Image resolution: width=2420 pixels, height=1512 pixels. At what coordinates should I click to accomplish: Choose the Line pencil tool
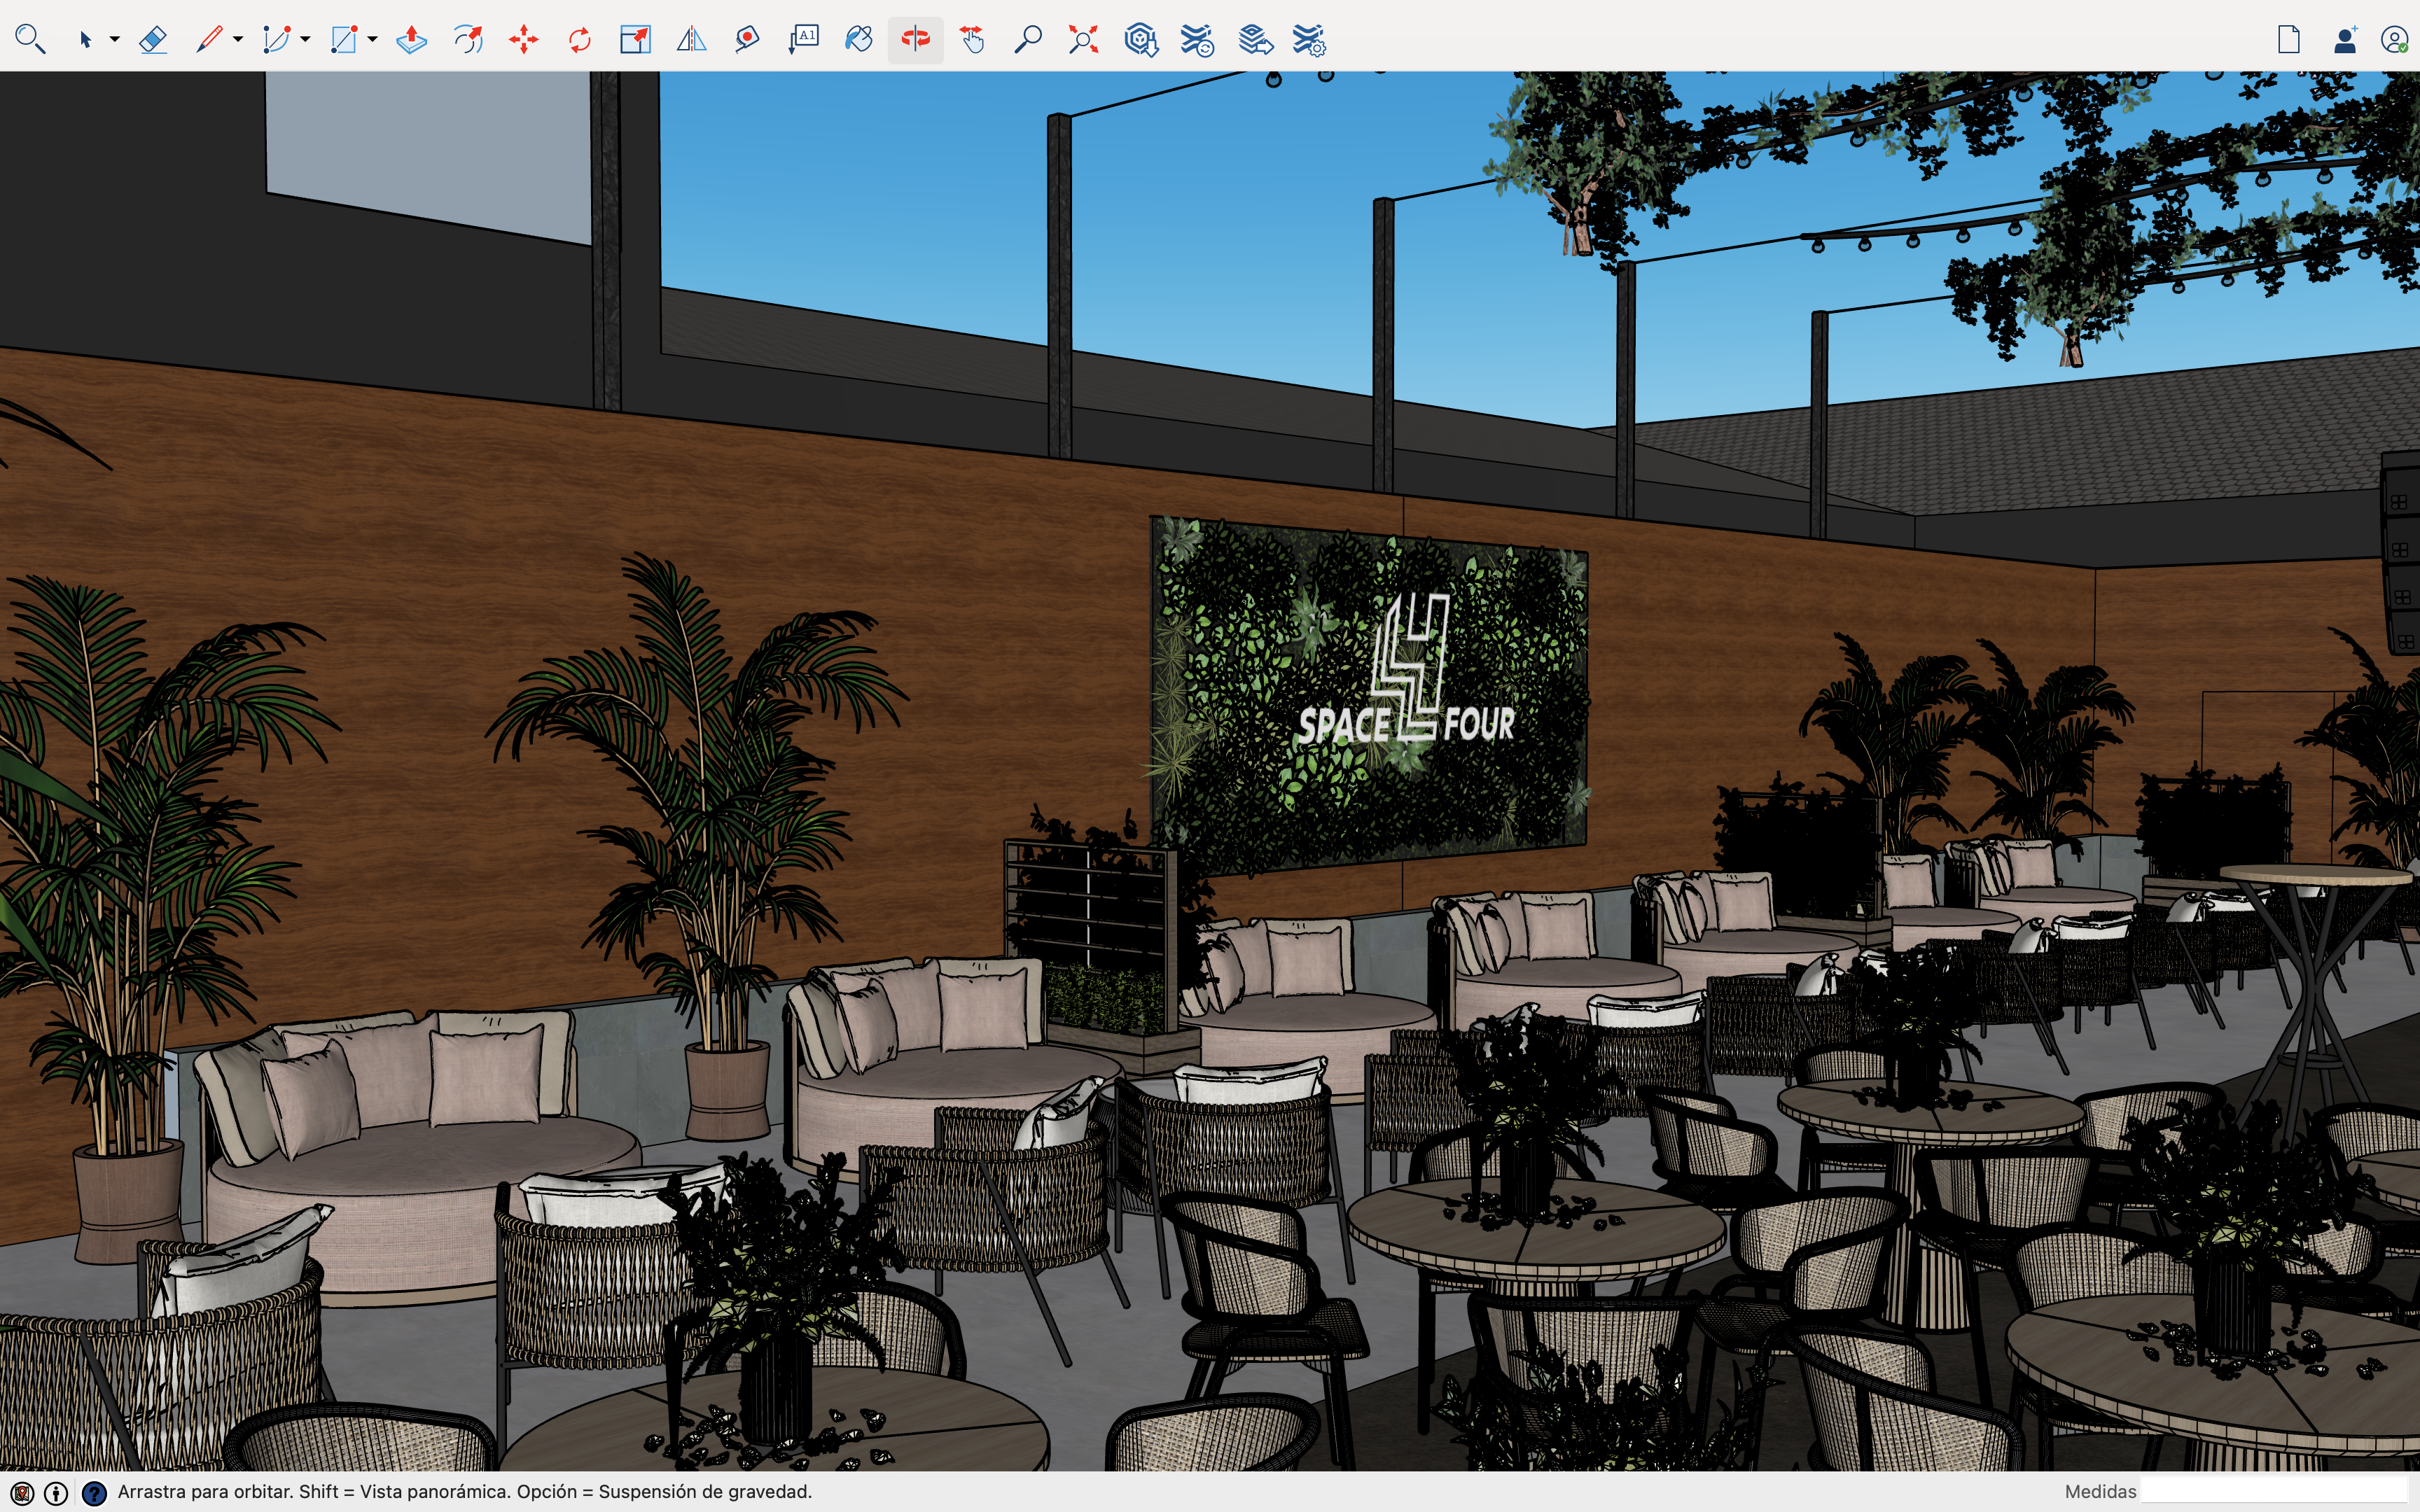pos(208,40)
